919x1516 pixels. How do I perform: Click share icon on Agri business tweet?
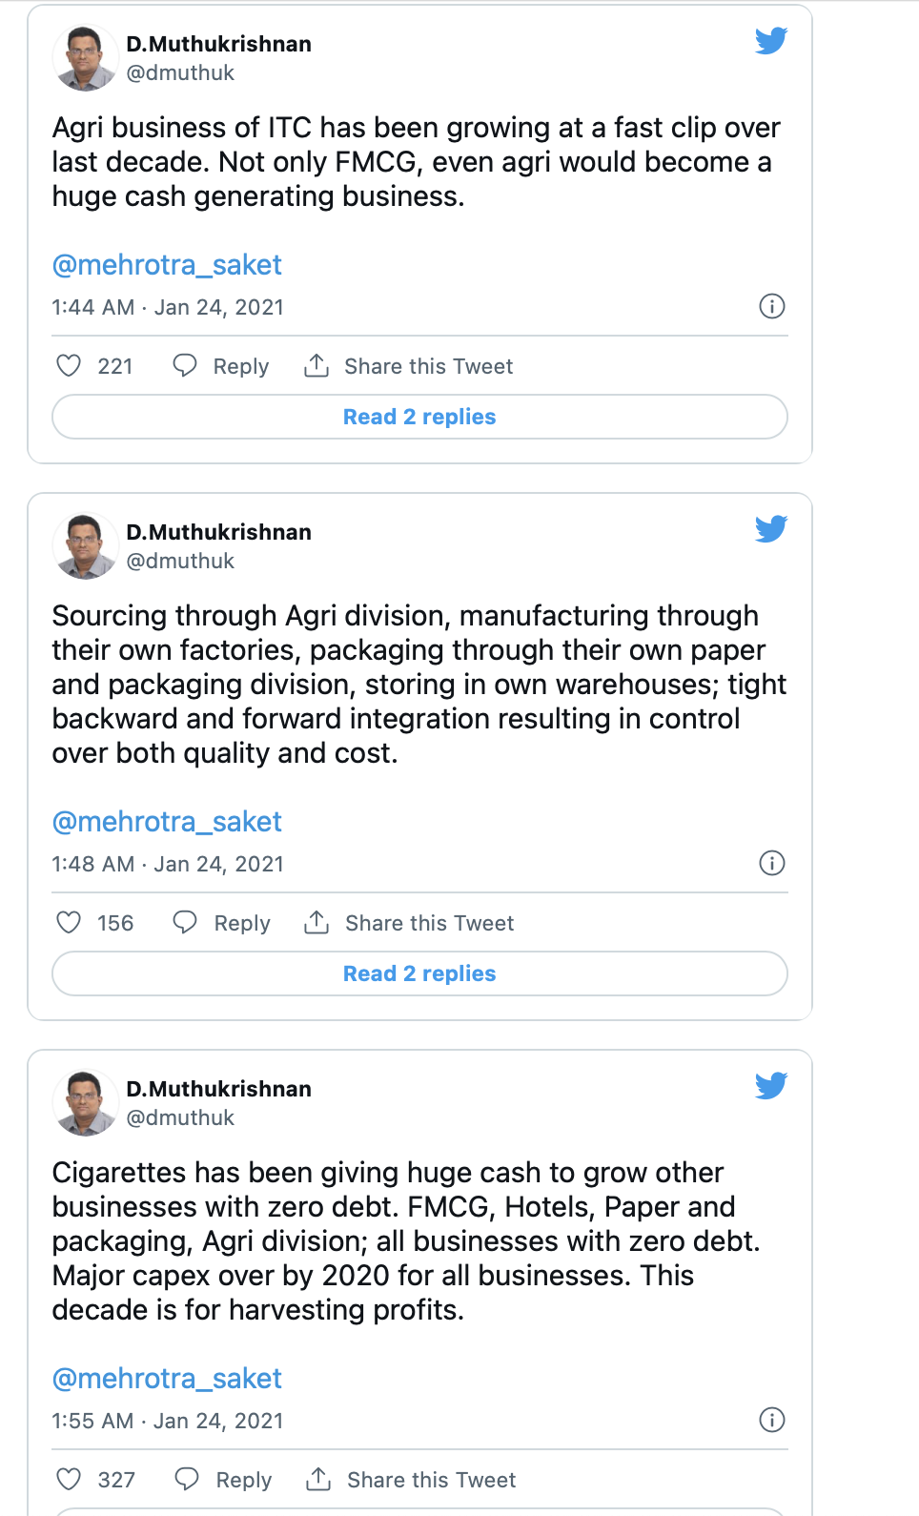pyautogui.click(x=317, y=366)
